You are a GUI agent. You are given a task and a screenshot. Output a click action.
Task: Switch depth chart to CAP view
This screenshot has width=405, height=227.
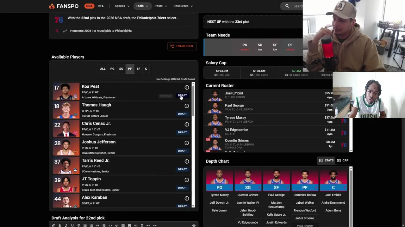pyautogui.click(x=343, y=160)
